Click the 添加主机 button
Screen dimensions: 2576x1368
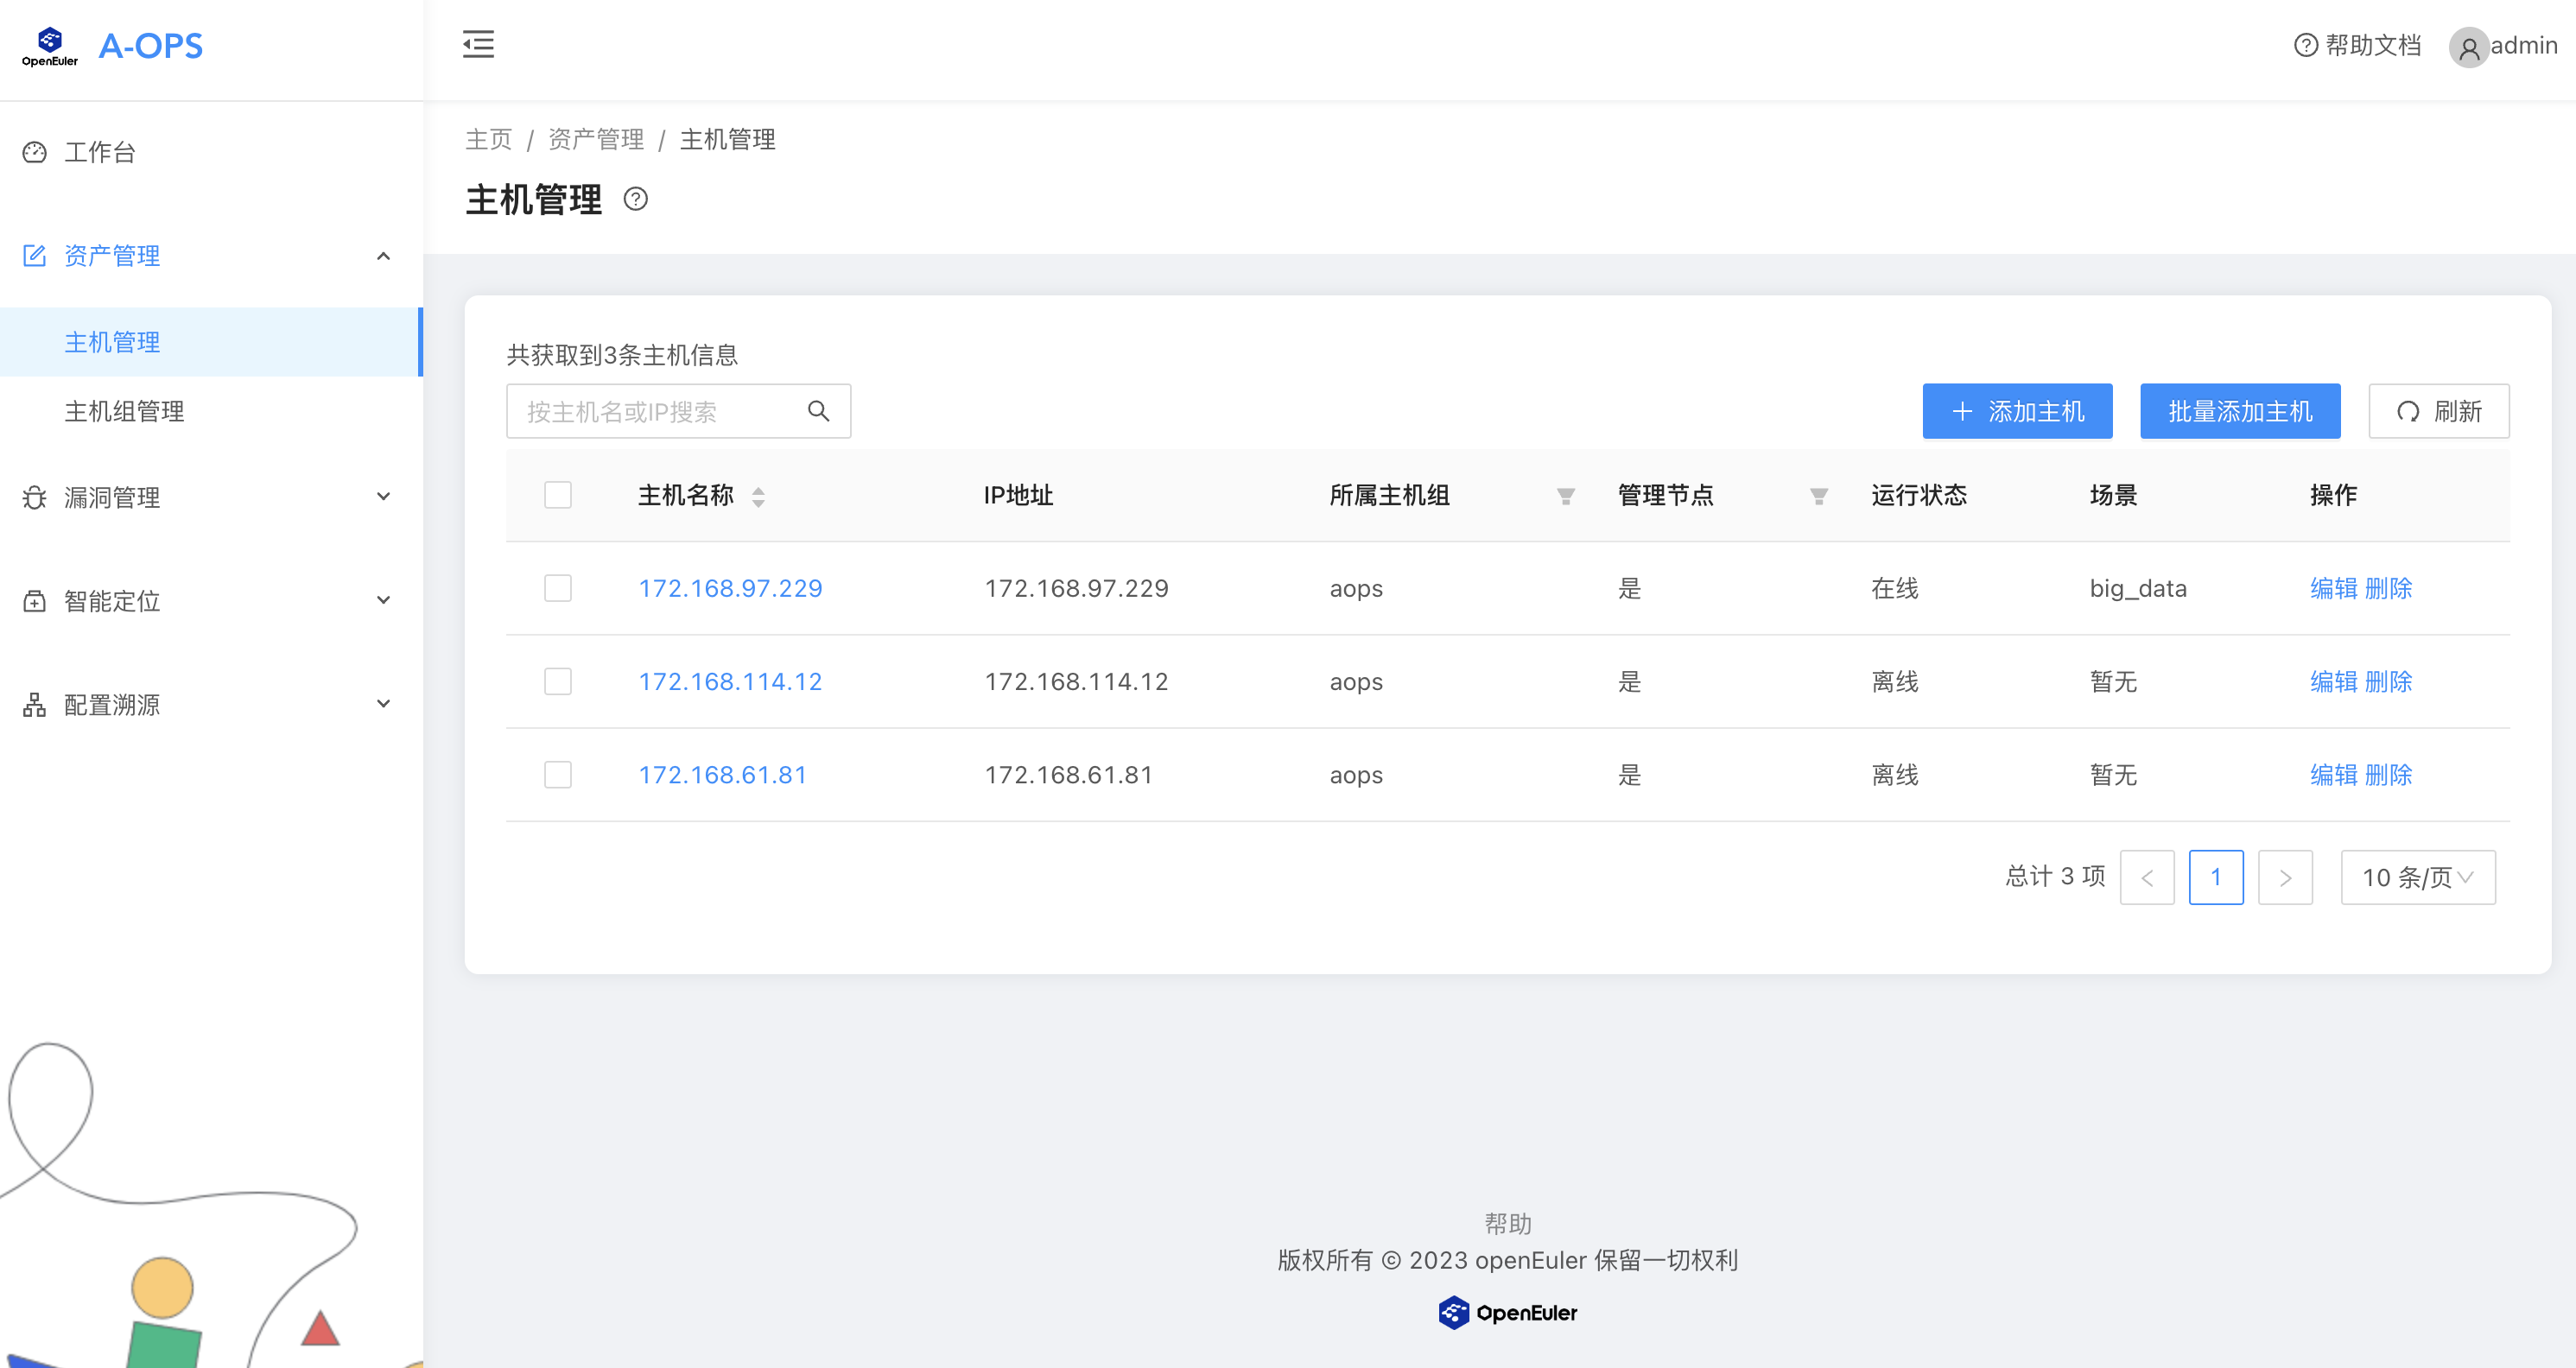coord(2016,411)
